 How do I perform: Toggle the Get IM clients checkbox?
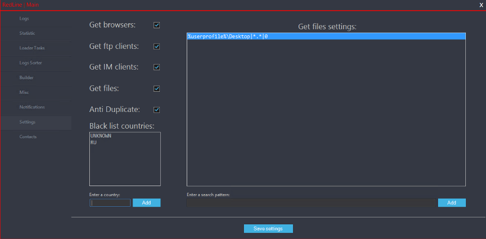click(x=157, y=67)
